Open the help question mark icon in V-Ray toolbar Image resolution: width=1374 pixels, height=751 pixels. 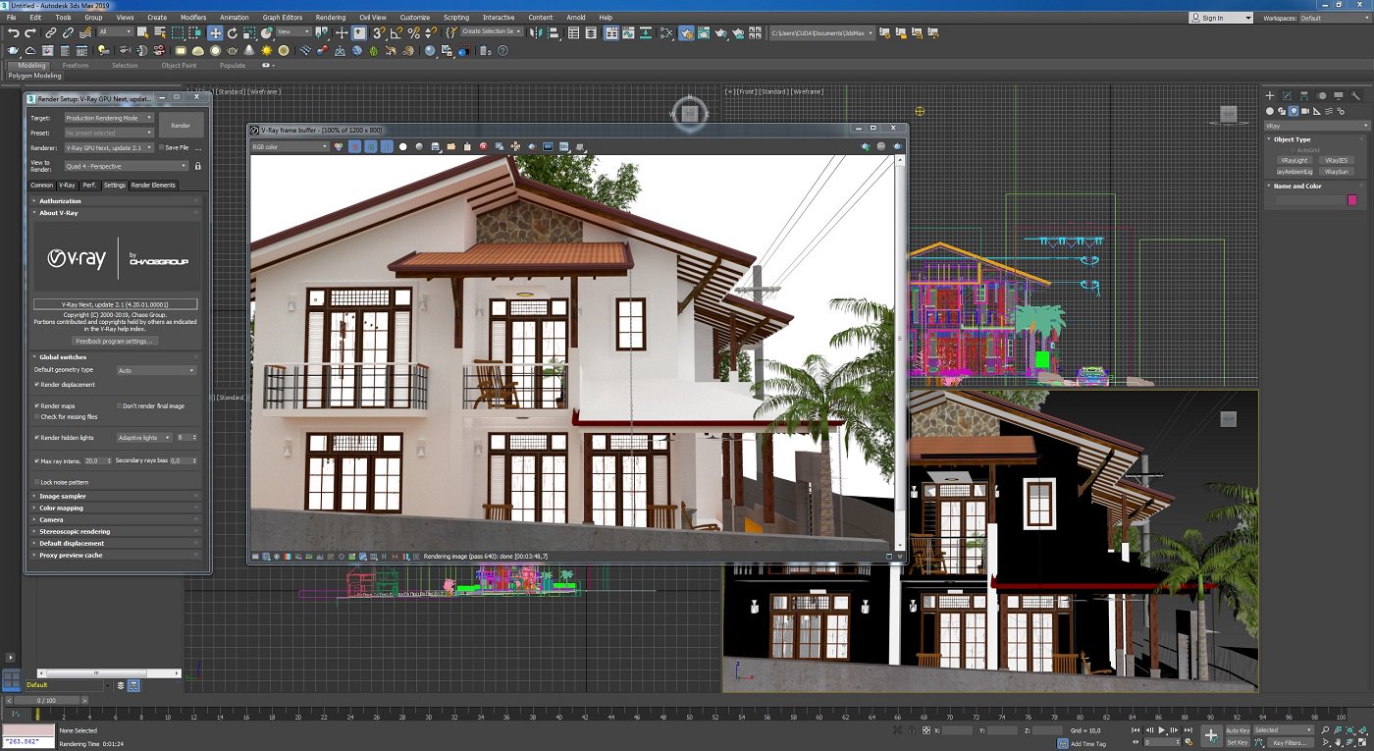(x=502, y=51)
